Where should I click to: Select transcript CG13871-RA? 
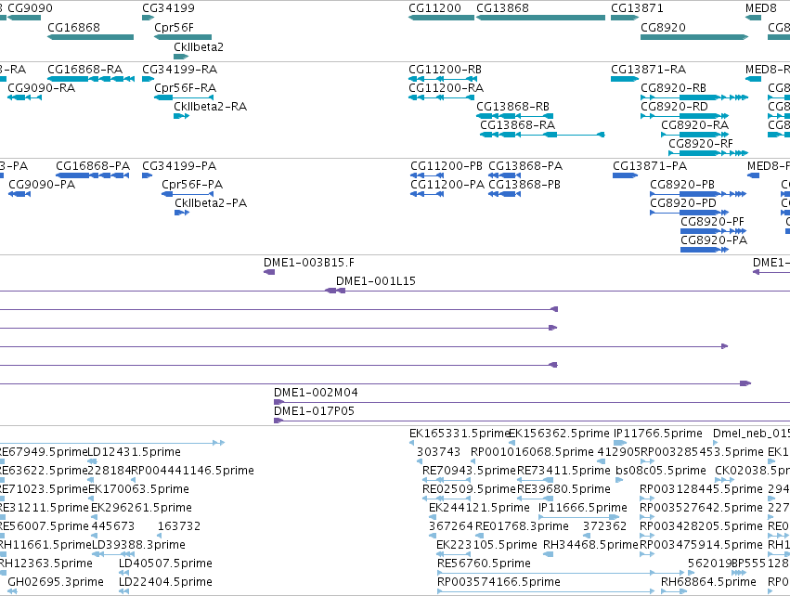pos(624,79)
